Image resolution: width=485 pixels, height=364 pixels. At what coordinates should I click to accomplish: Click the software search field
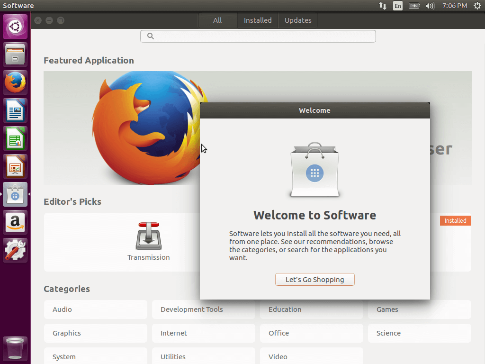click(x=258, y=36)
